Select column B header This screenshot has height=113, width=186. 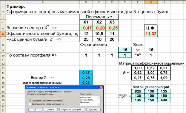point(86,2)
